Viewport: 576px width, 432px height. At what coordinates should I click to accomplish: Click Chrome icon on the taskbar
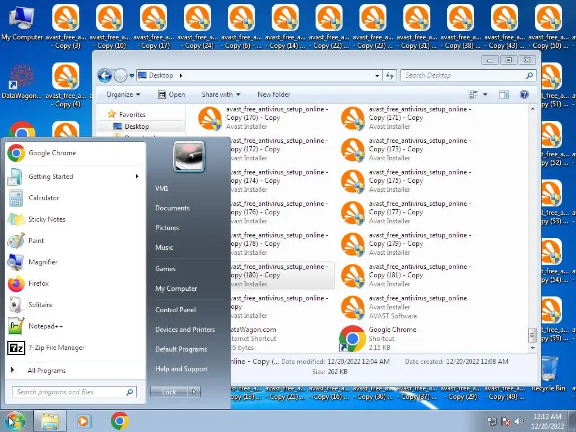(x=119, y=421)
